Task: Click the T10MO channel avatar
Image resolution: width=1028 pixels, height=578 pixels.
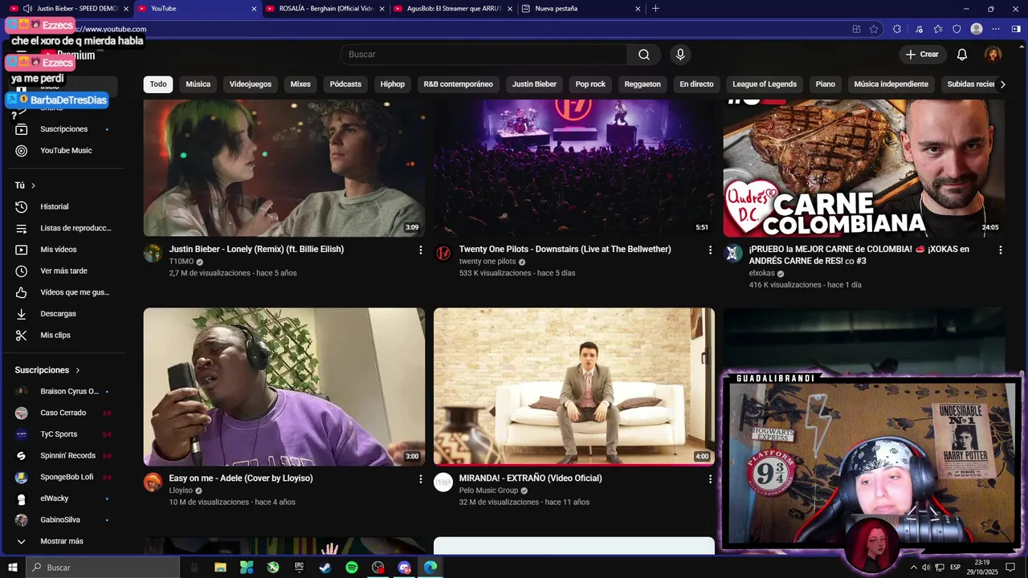Action: tap(153, 254)
